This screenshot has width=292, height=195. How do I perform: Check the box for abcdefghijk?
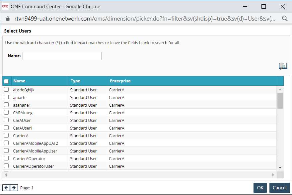point(6,89)
